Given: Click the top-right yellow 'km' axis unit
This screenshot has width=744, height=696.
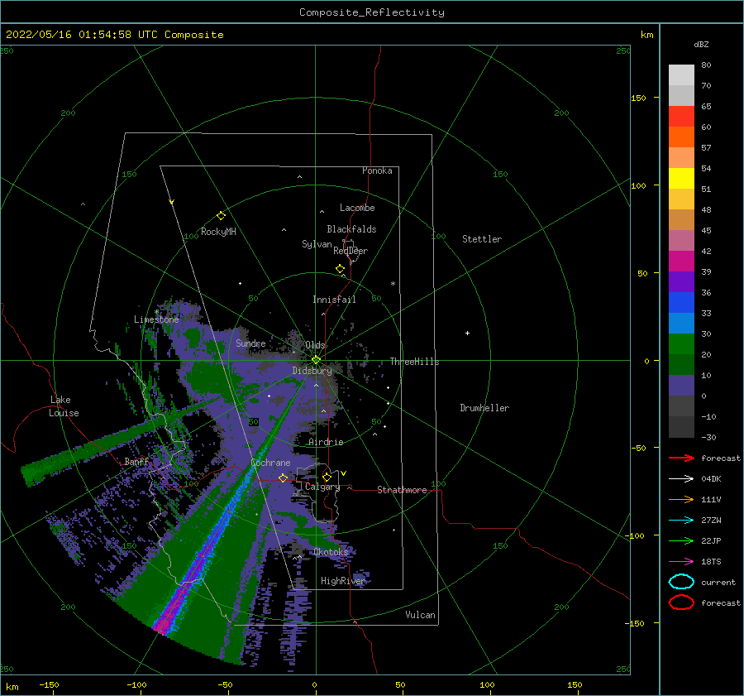Looking at the screenshot, I should (x=646, y=35).
